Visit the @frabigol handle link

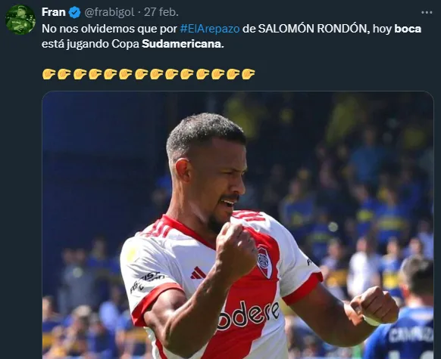(x=109, y=12)
